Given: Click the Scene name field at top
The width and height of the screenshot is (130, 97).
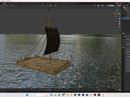Looking at the screenshot, I should tap(123, 3).
